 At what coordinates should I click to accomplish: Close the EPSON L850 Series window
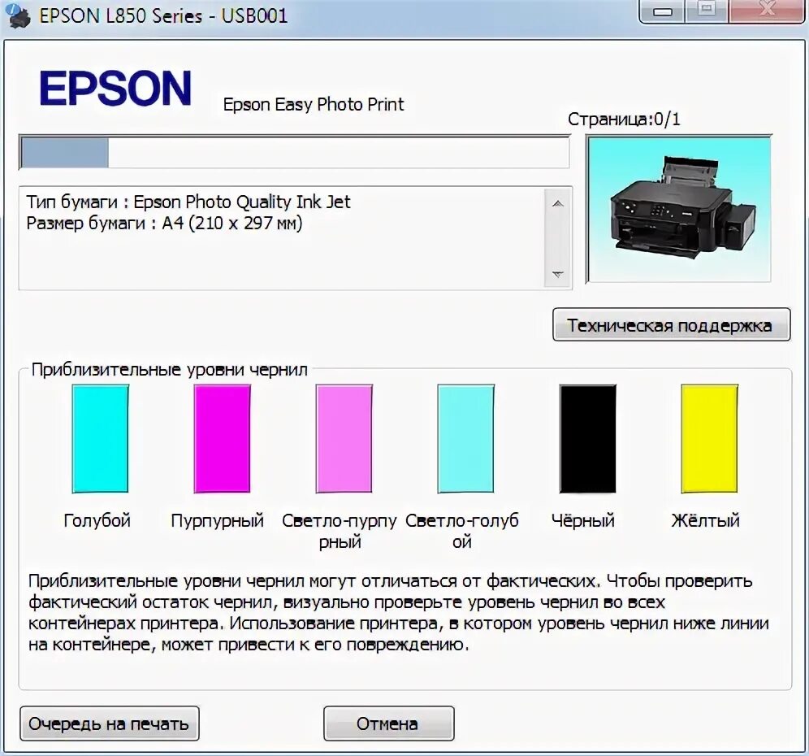[x=768, y=11]
